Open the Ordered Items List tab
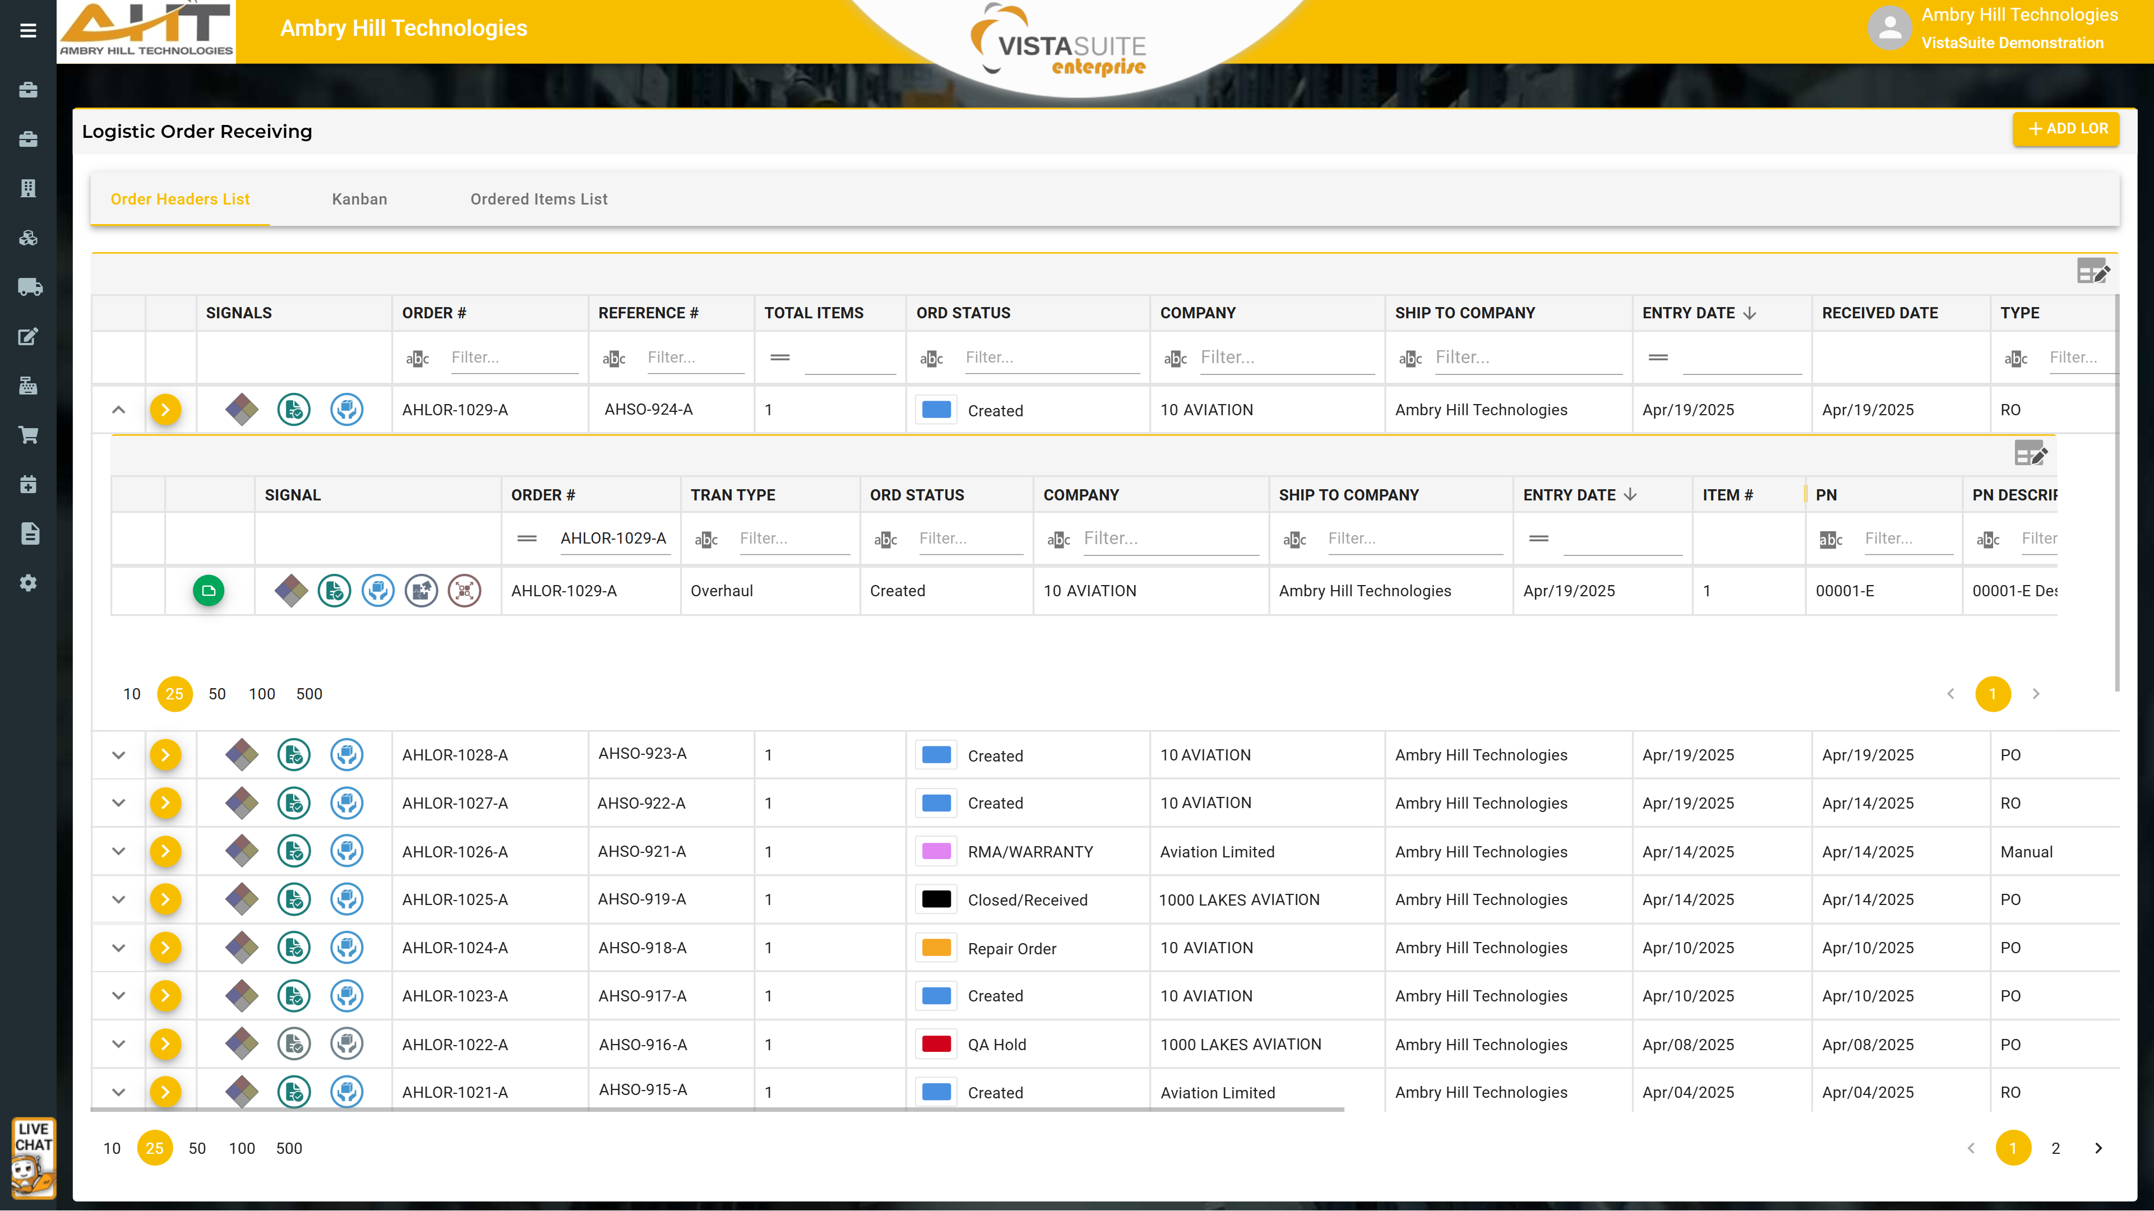 [538, 199]
